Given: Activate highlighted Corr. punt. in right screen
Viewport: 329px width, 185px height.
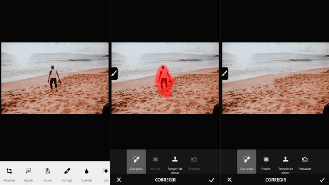Looking at the screenshot, I should [247, 161].
